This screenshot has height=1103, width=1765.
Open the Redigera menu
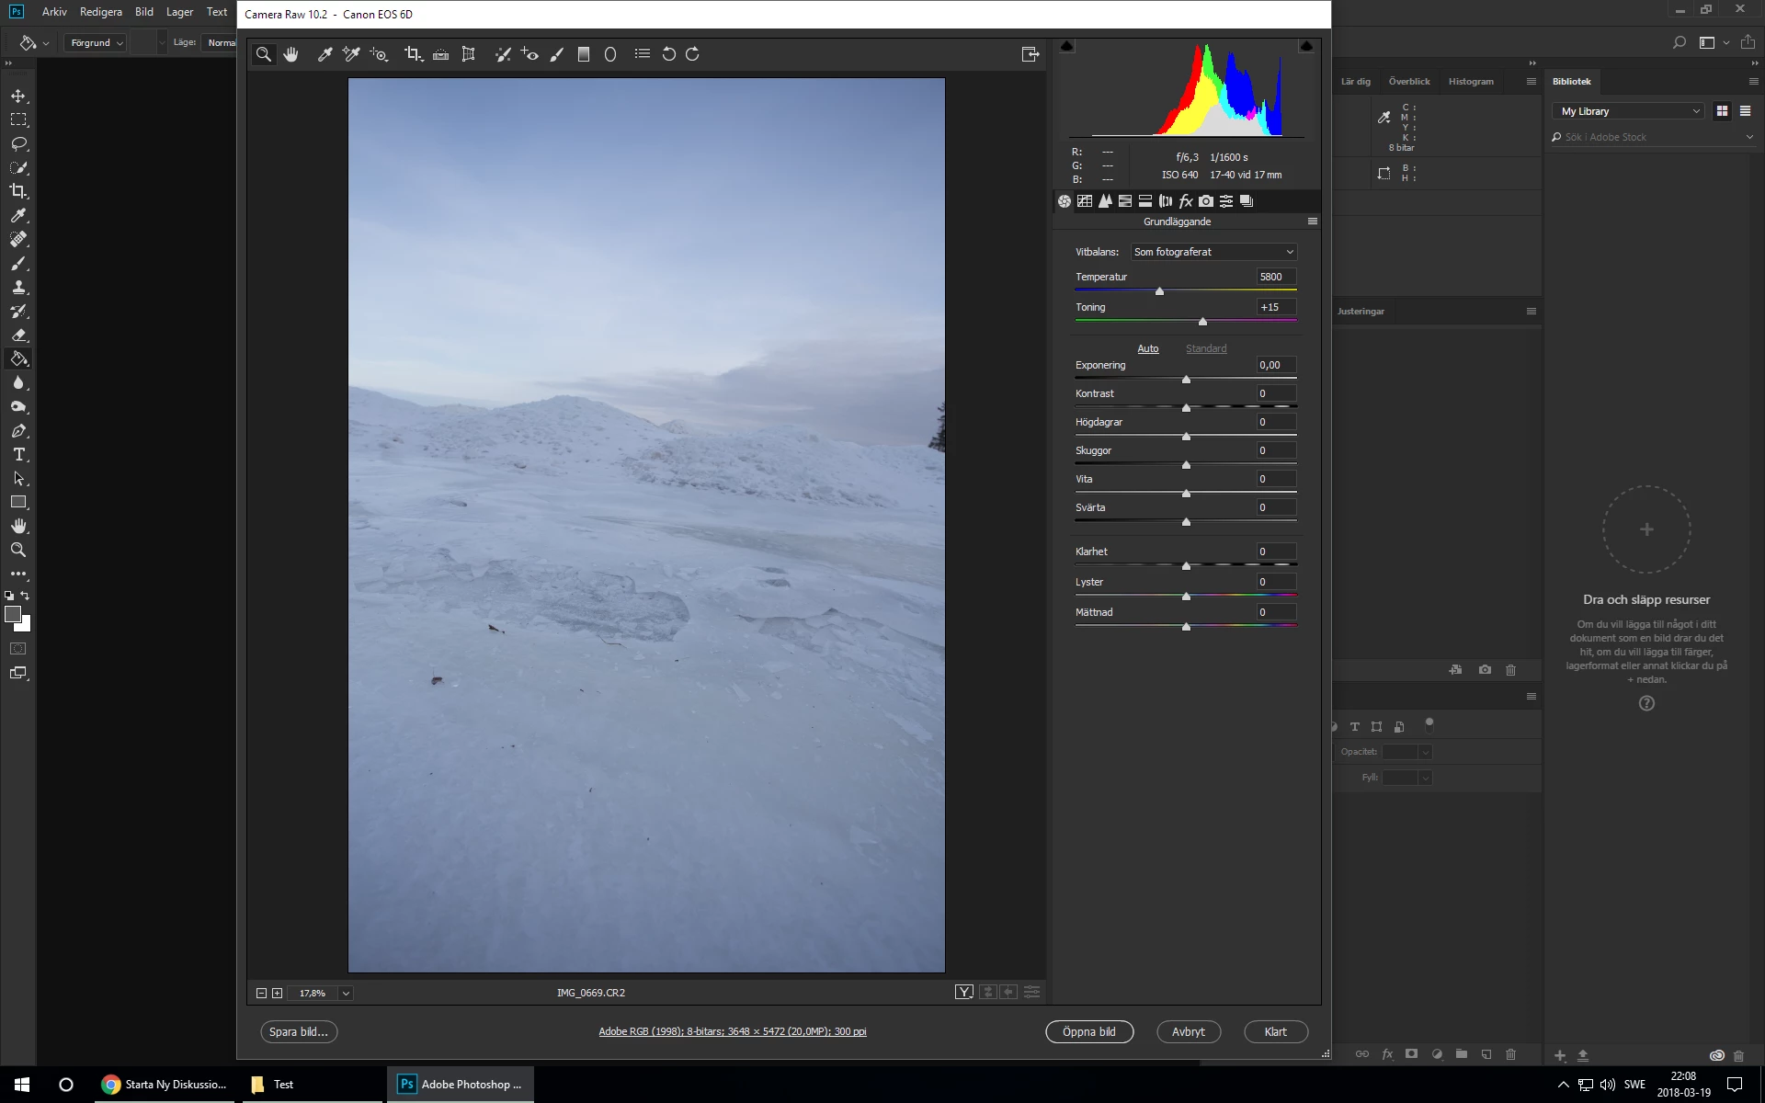coord(101,12)
